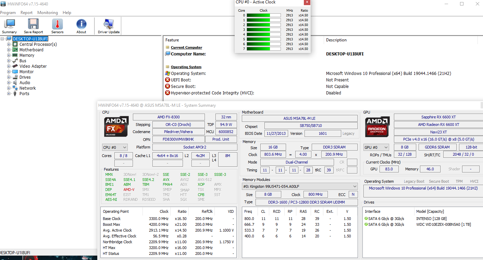483x260 pixels.
Task: Select the Ports plug tree icon
Action: [x=15, y=93]
